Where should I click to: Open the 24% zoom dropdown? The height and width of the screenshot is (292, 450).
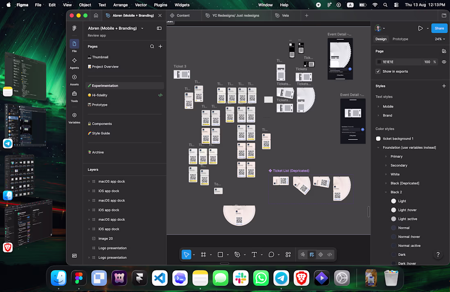click(440, 39)
